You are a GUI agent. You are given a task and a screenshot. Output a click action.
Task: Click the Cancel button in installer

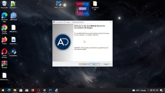[106, 64]
